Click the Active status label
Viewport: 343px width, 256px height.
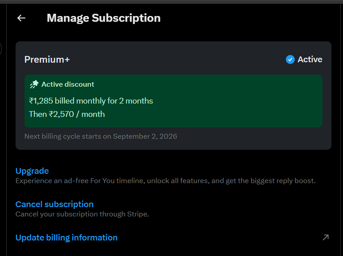(x=310, y=60)
